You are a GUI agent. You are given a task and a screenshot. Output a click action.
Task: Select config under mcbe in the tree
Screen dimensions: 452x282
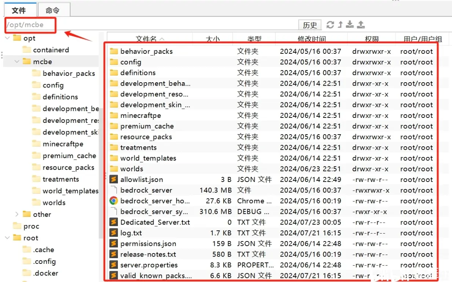pos(53,85)
